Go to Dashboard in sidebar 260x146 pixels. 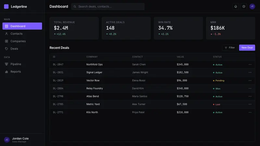(22, 26)
